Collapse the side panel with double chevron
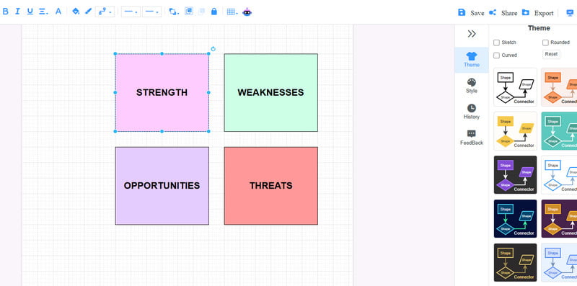The image size is (577, 286). [x=472, y=34]
